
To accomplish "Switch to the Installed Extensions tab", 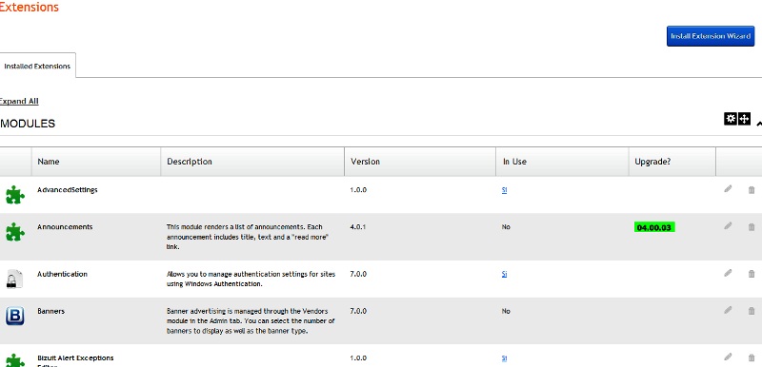I will click(x=37, y=66).
